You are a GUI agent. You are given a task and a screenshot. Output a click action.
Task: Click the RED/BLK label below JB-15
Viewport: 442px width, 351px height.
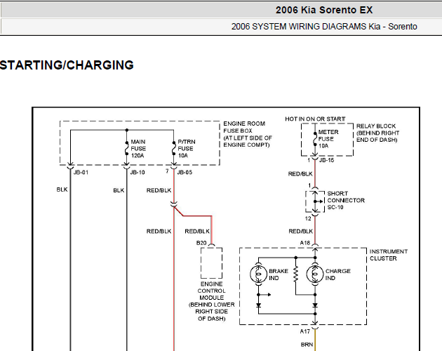300,174
